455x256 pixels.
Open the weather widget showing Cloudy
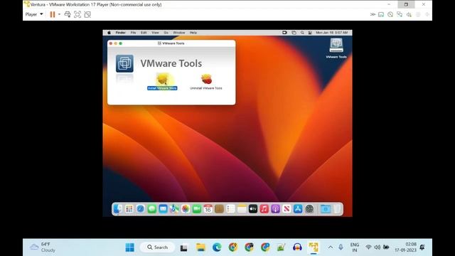point(43,247)
